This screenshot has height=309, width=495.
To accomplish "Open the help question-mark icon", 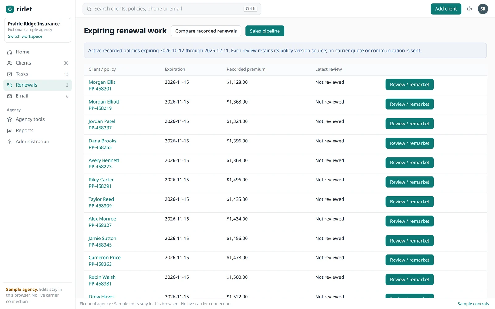I will (x=469, y=9).
